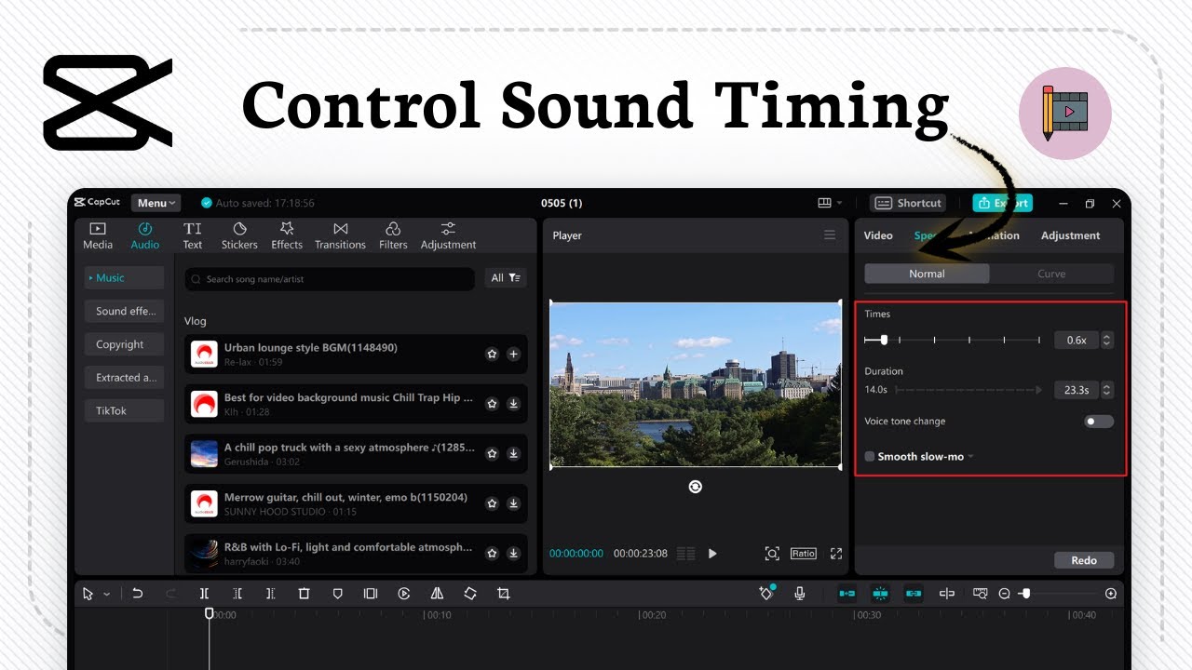Enable Smooth slow-mo checkbox
This screenshot has width=1192, height=670.
(x=870, y=457)
